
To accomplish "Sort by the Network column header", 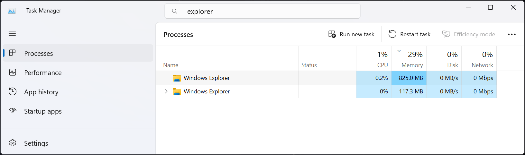I will pos(479,58).
